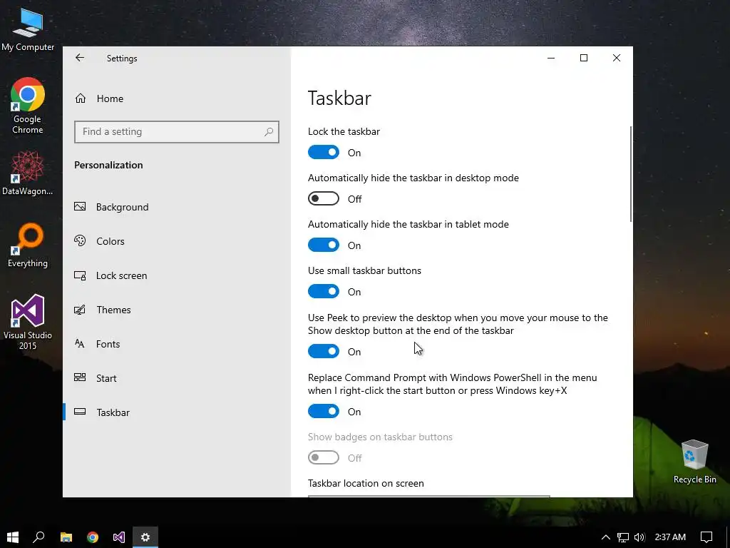Image resolution: width=730 pixels, height=548 pixels.
Task: Select Google Chrome desktop shortcut
Action: 28,106
